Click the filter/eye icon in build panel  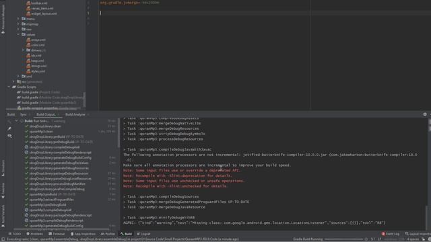pos(9,136)
